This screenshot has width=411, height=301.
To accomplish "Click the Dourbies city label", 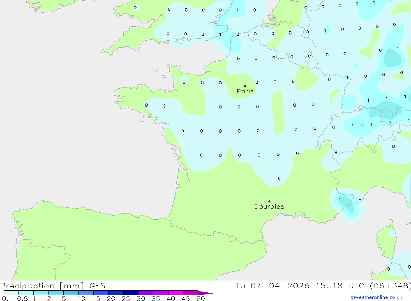I will (269, 207).
